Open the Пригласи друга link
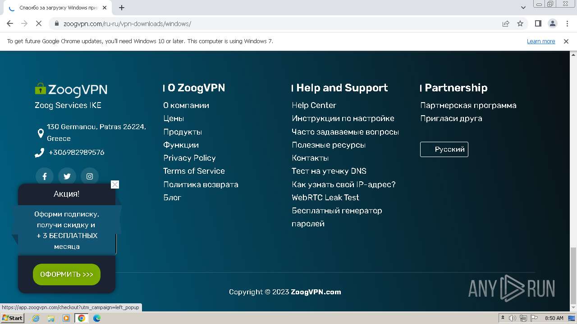Screen dimensions: 577x324 pyautogui.click(x=451, y=118)
